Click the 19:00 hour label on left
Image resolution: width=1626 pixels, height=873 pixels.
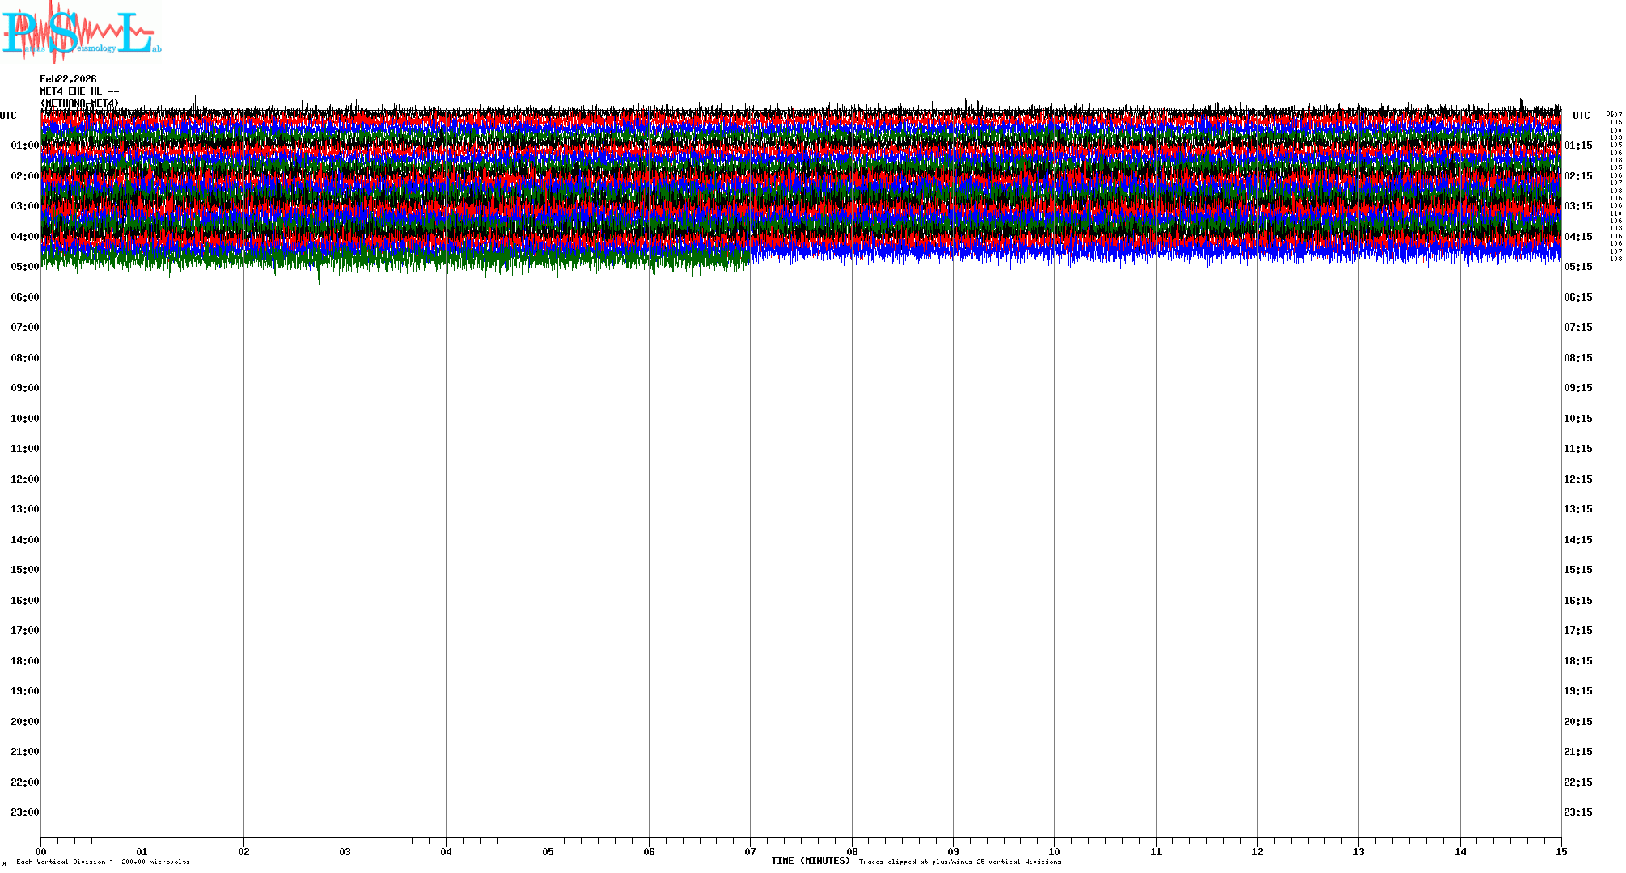[x=24, y=691]
